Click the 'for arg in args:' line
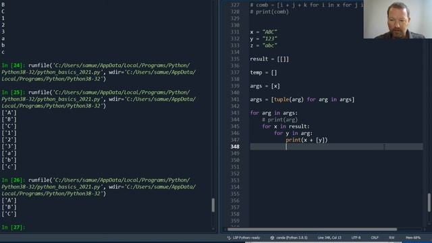Image resolution: width=432 pixels, height=243 pixels. 273,113
